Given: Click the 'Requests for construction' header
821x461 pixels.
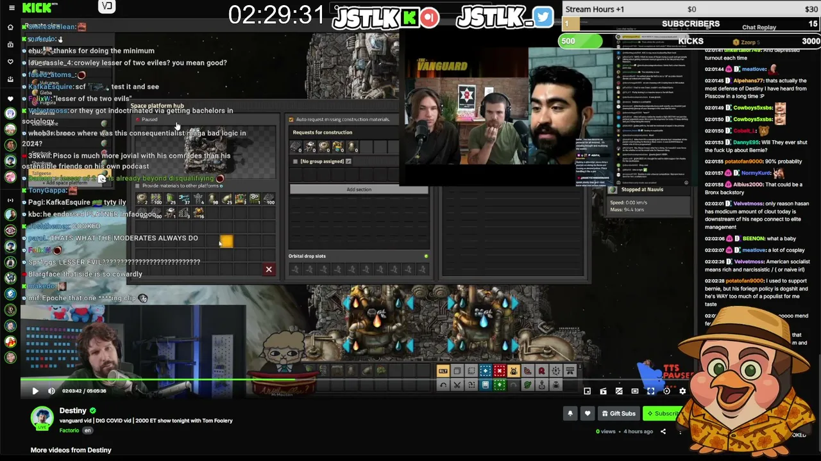Looking at the screenshot, I should (x=323, y=133).
